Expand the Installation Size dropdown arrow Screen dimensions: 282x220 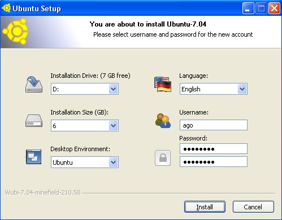coord(114,126)
